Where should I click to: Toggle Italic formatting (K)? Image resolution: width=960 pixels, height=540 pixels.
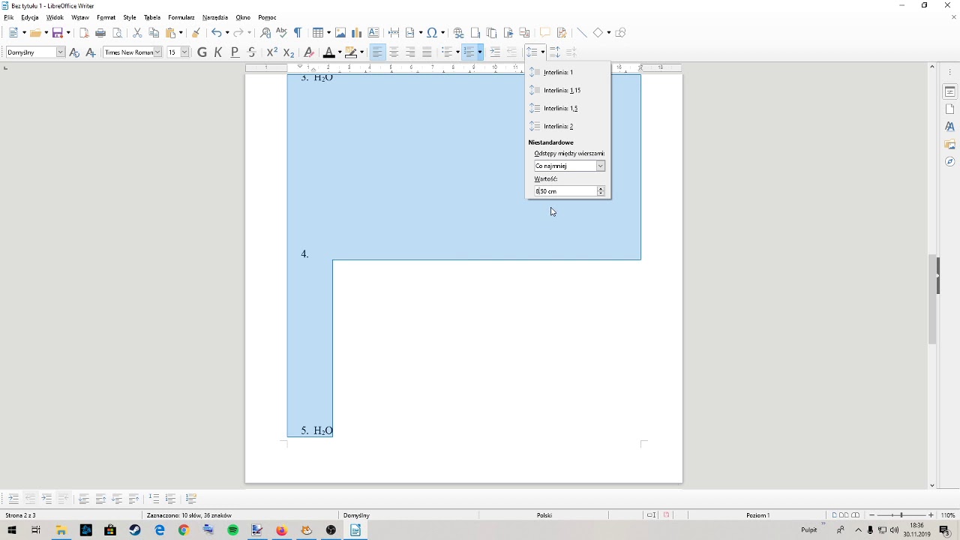218,52
